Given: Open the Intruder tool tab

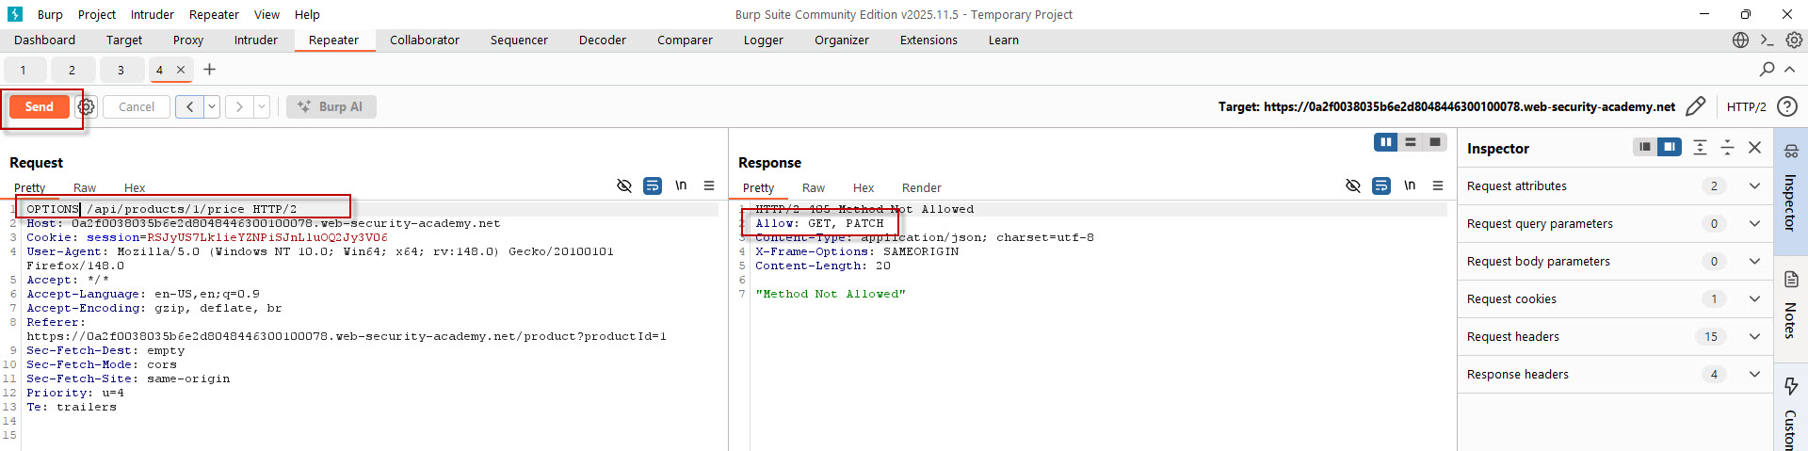Looking at the screenshot, I should coord(256,40).
